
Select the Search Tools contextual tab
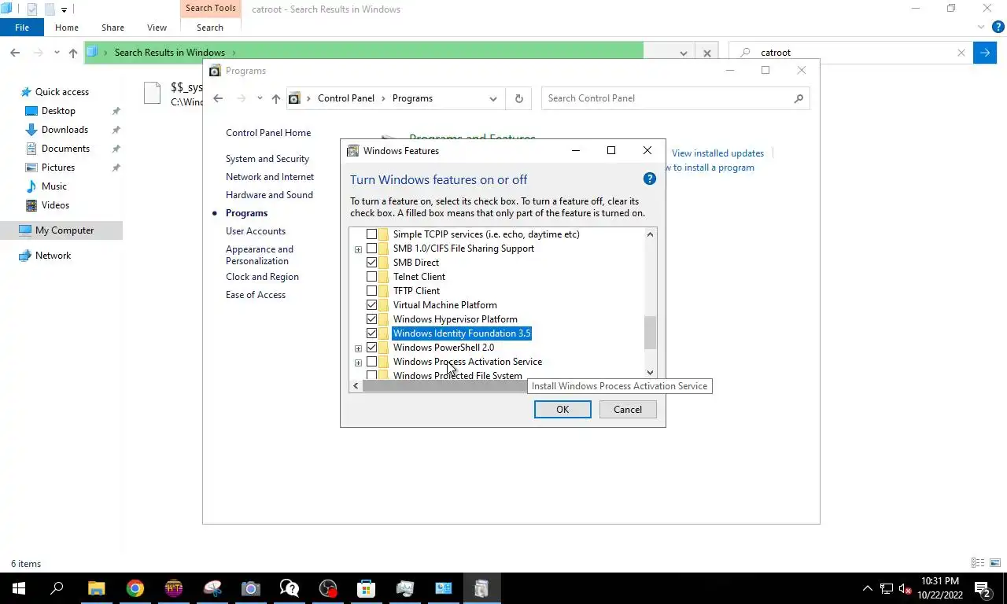point(210,9)
